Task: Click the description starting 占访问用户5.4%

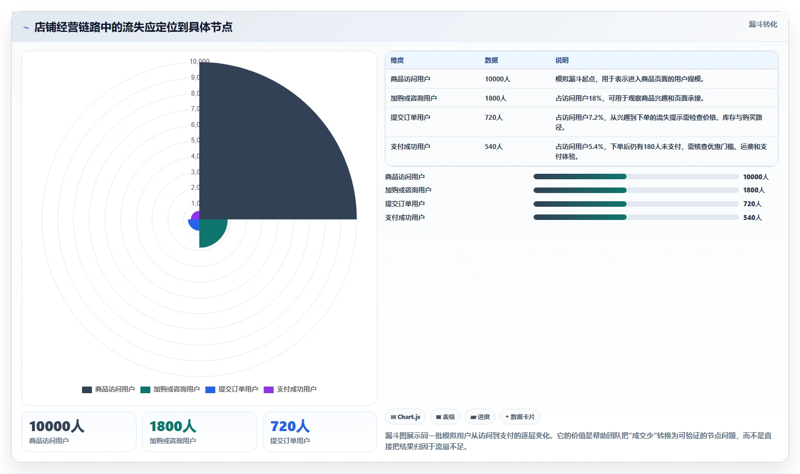Action: pyautogui.click(x=661, y=152)
